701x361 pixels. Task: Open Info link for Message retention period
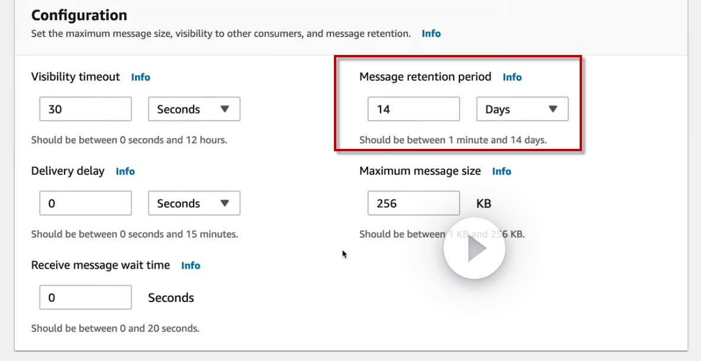pos(512,77)
